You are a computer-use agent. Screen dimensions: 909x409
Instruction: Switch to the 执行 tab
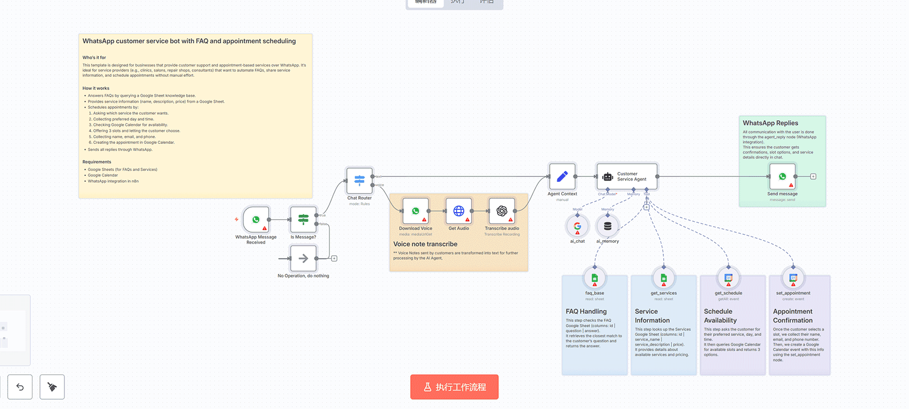coord(457,2)
